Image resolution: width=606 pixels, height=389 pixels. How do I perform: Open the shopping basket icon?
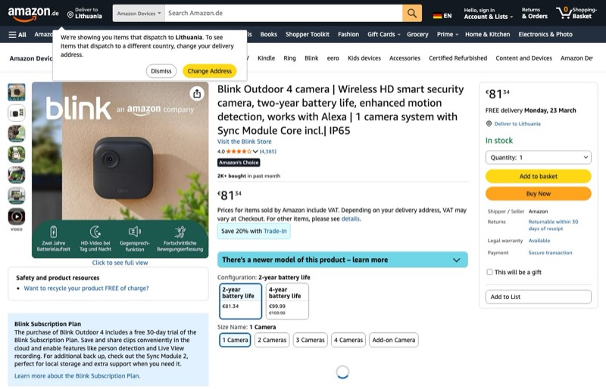coord(564,13)
